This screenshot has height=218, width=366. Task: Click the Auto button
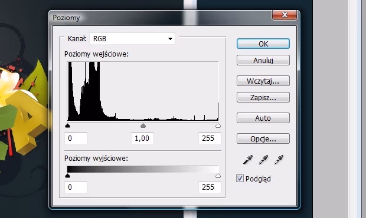point(263,118)
